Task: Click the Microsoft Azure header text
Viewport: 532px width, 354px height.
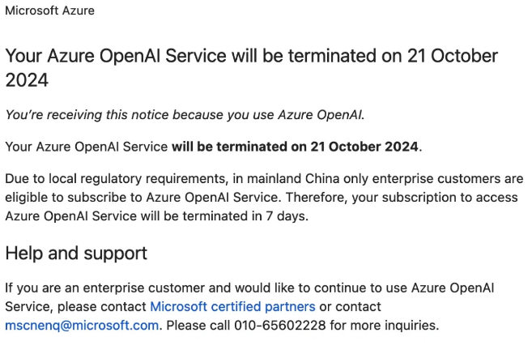Action: click(x=49, y=11)
